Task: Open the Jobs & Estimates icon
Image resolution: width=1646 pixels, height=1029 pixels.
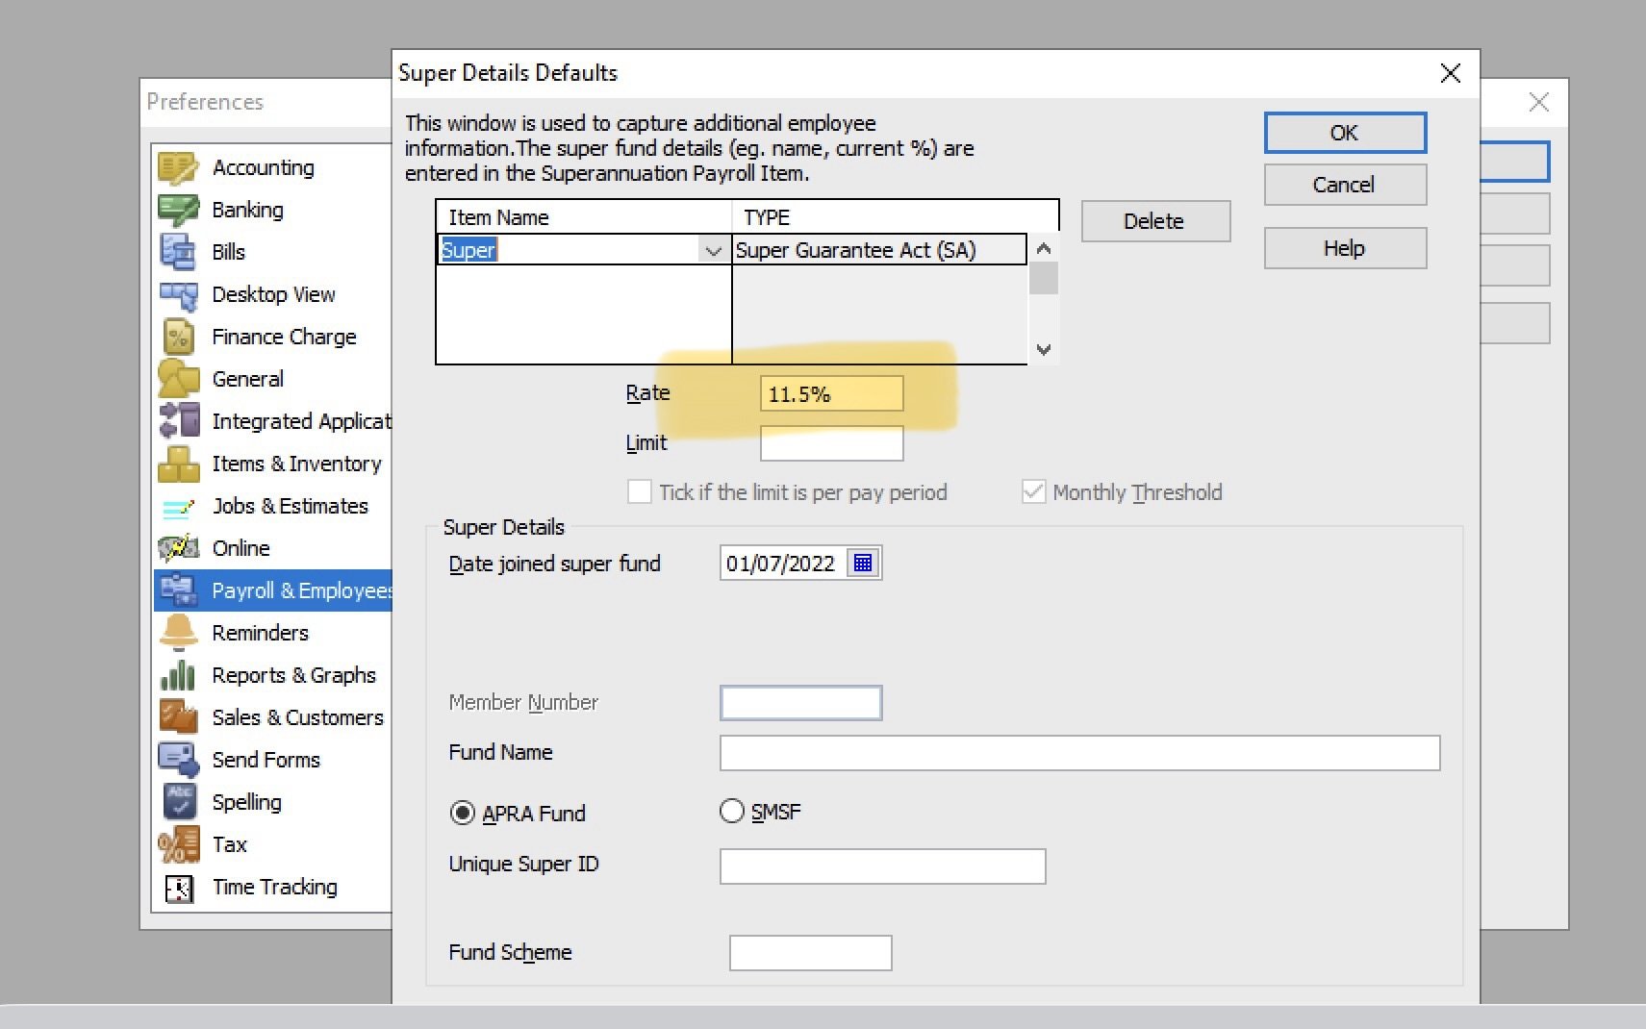Action: (x=178, y=506)
